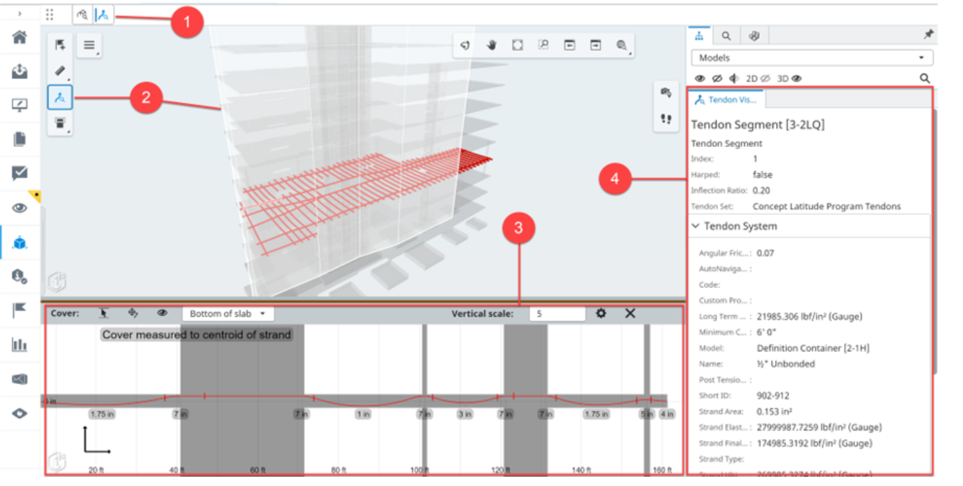This screenshot has height=486, width=963.
Task: Toggle 3D visibility eye
Action: [796, 78]
